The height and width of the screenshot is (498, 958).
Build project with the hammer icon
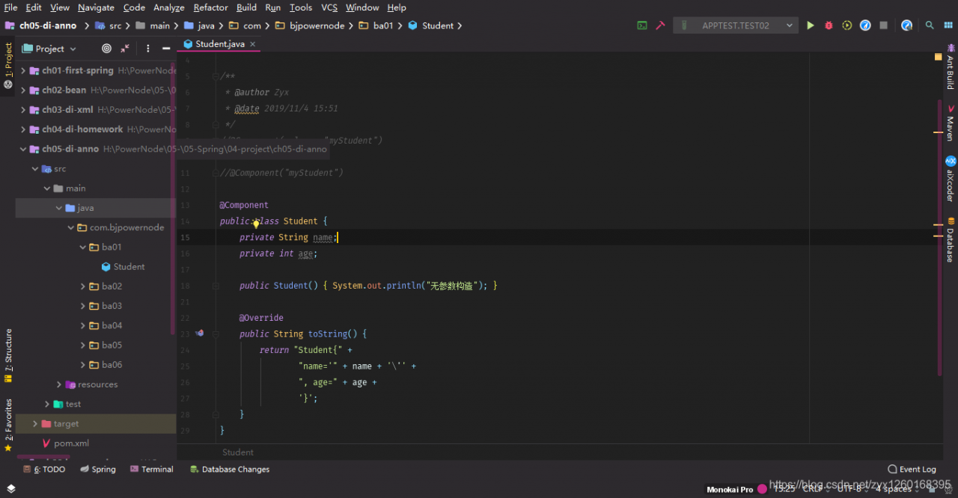(x=661, y=25)
